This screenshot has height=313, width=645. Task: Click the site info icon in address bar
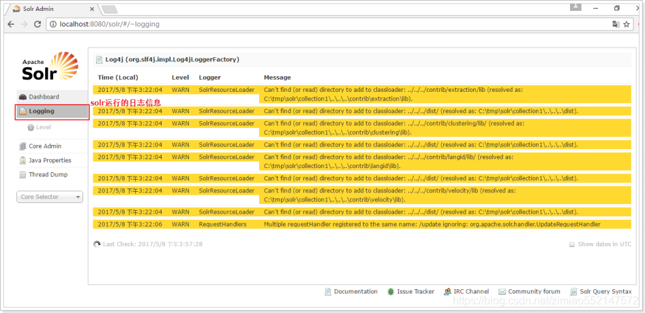point(53,24)
